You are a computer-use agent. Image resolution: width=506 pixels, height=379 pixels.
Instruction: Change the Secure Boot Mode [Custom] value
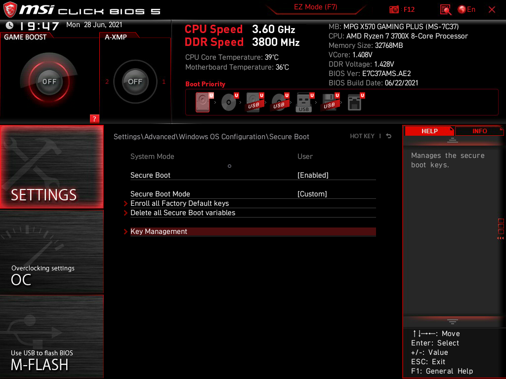(x=312, y=193)
